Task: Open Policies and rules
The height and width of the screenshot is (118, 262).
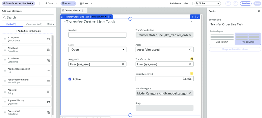Action: [179, 3]
